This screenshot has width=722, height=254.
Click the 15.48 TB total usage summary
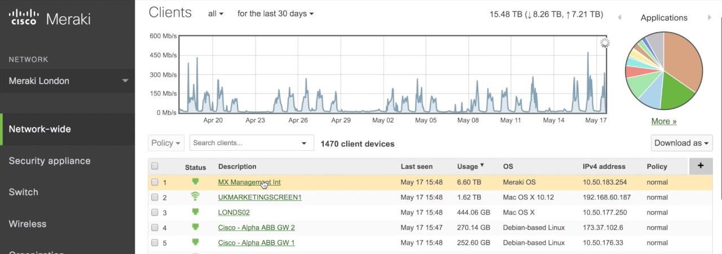pyautogui.click(x=546, y=15)
